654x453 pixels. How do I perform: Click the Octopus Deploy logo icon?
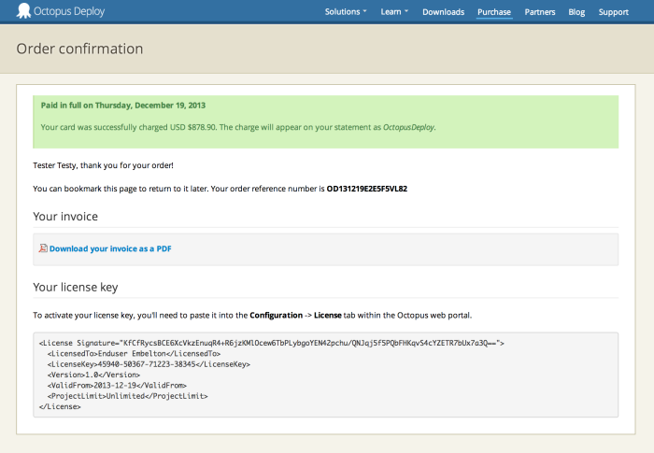pyautogui.click(x=23, y=11)
